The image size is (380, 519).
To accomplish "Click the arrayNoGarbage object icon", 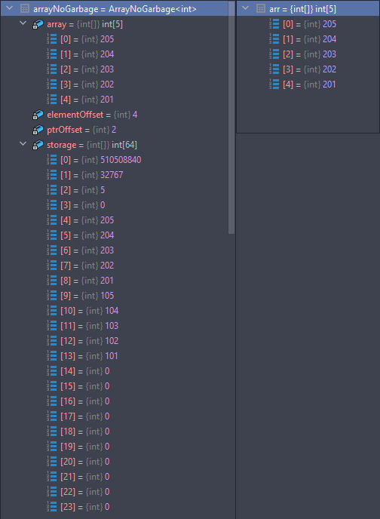I will (25, 8).
